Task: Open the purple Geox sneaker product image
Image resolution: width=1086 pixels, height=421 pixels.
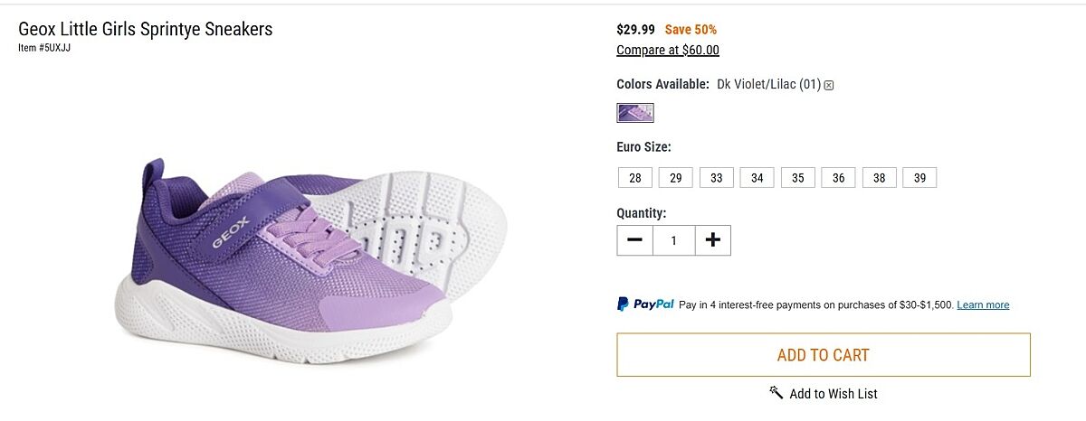Action: coord(308,262)
